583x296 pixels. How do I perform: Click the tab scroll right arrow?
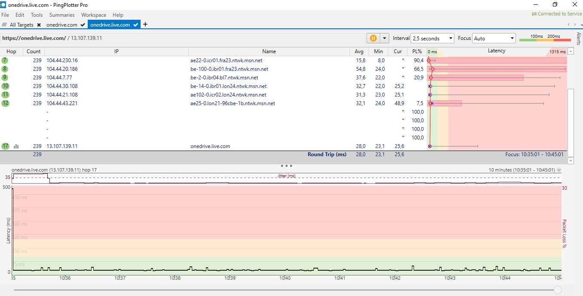click(x=575, y=25)
